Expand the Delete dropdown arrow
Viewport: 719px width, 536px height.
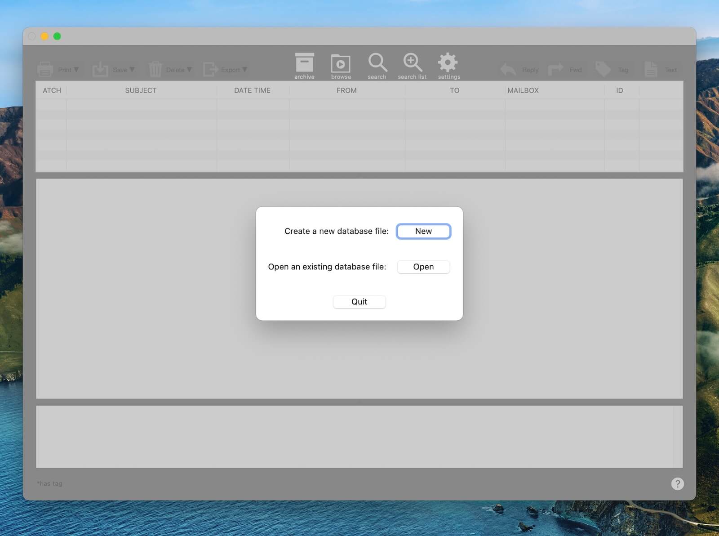(x=189, y=69)
